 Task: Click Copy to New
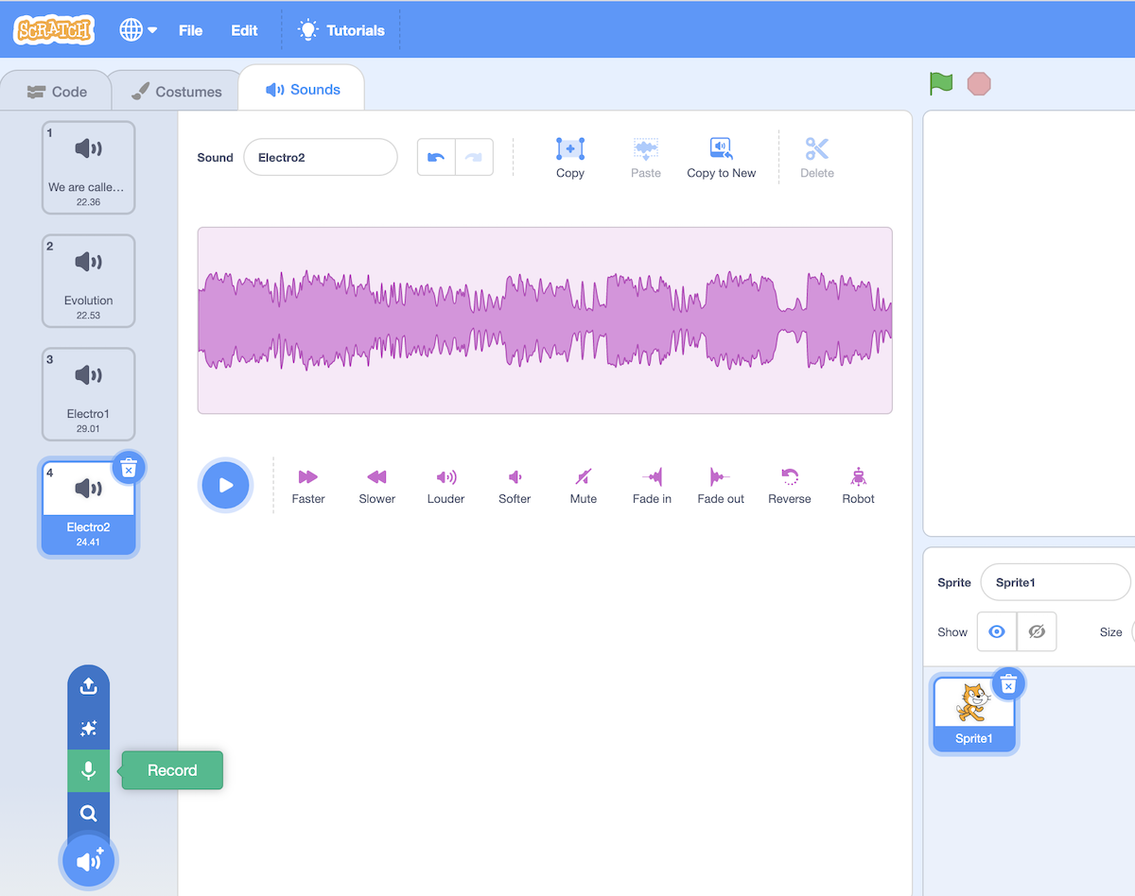[722, 158]
